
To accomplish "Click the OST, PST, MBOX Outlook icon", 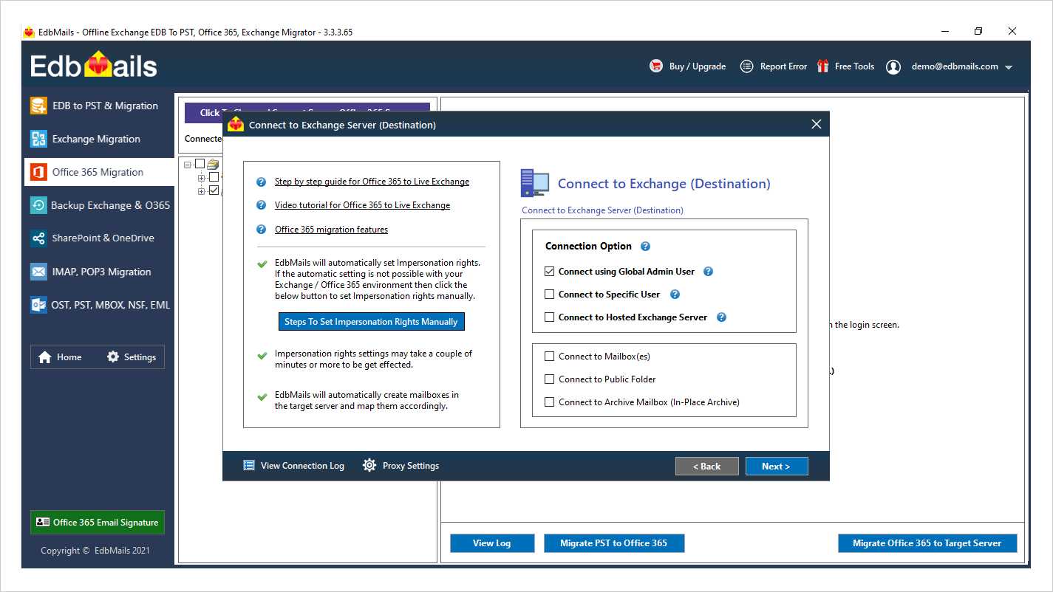I will coord(38,305).
